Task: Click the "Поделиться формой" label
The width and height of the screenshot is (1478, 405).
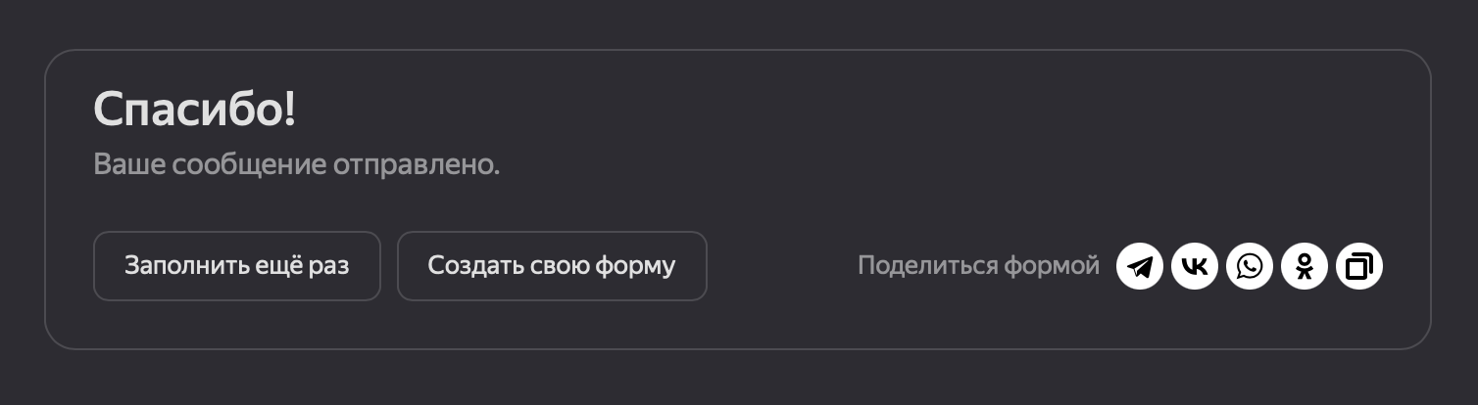Action: tap(978, 266)
